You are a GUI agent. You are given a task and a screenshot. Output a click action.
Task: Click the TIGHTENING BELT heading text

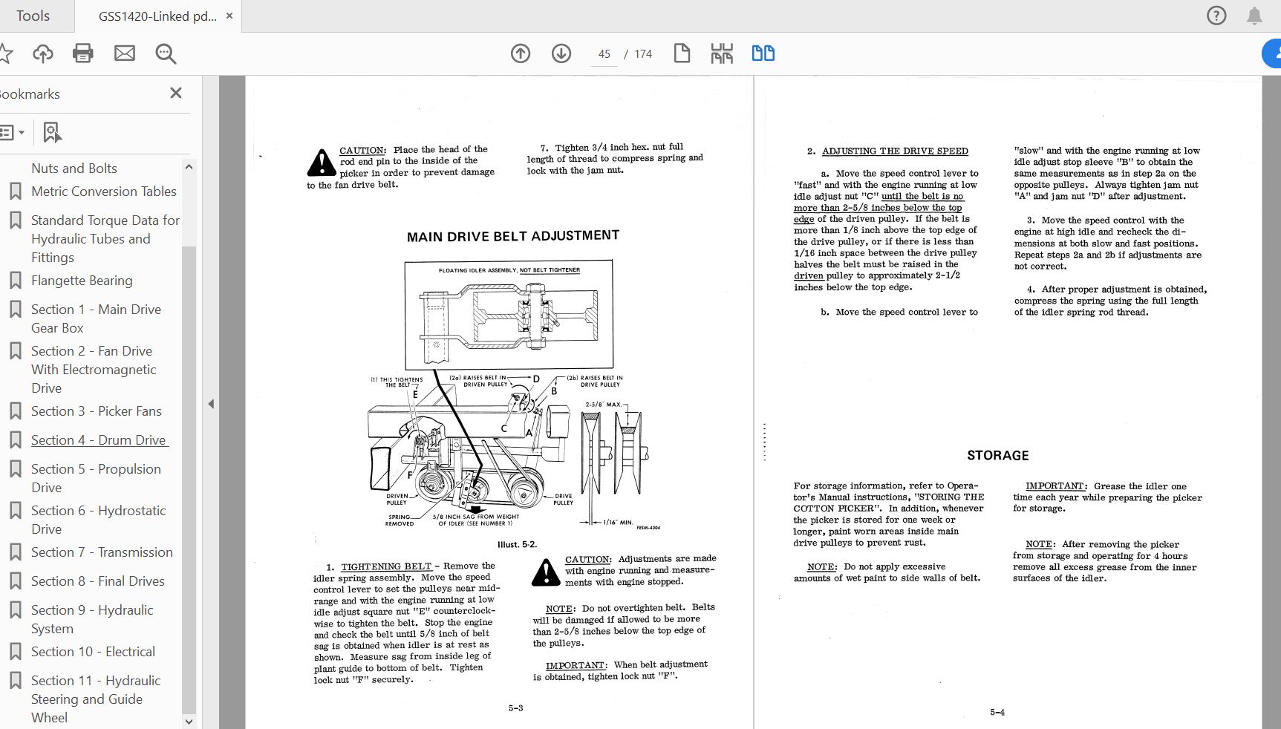[x=386, y=566]
